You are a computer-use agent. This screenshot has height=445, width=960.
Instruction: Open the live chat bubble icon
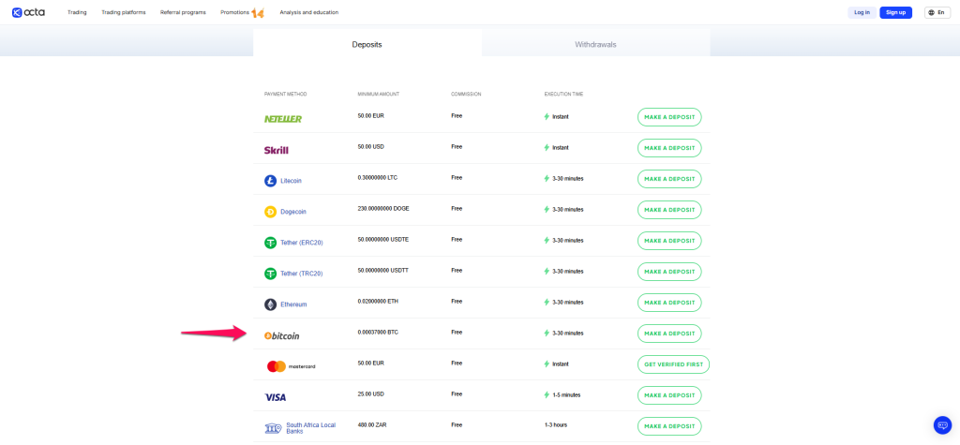coord(943,425)
